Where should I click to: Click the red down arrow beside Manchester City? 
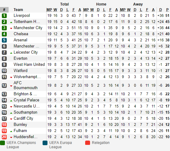pos(11,28)
